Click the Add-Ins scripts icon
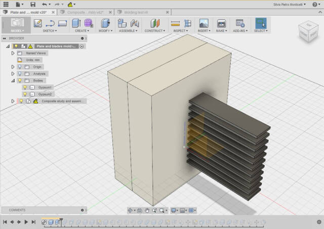This screenshot has height=229, width=324. [x=240, y=23]
